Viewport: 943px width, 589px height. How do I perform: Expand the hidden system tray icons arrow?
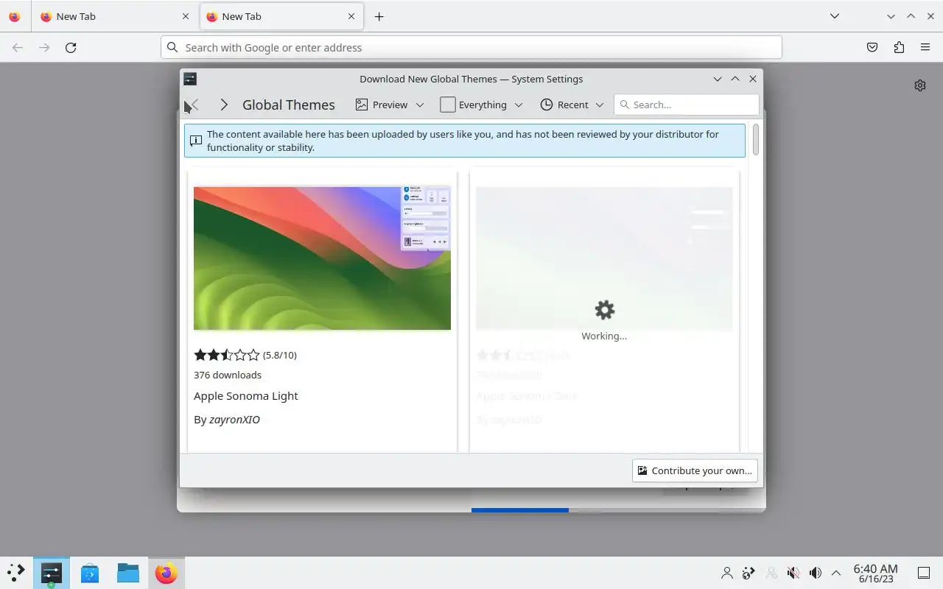click(x=836, y=573)
